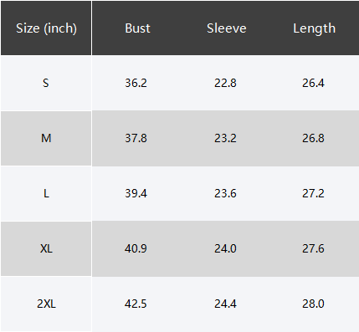Select sleeve value 23.6
359x332 pixels.
point(225,193)
